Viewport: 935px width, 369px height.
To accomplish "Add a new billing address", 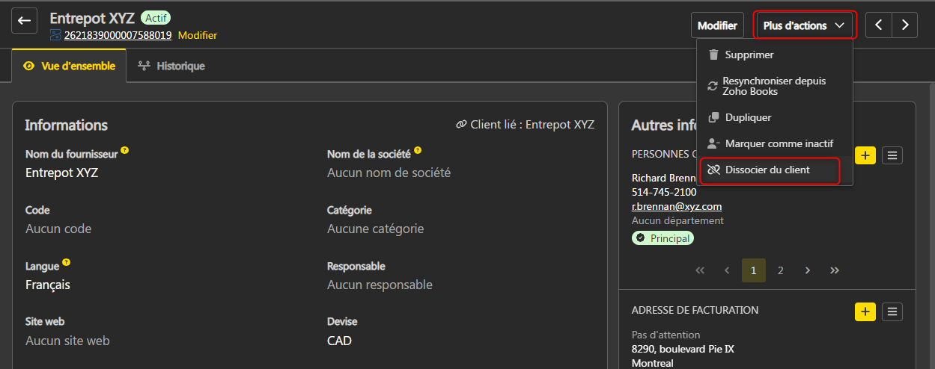I will [x=865, y=311].
